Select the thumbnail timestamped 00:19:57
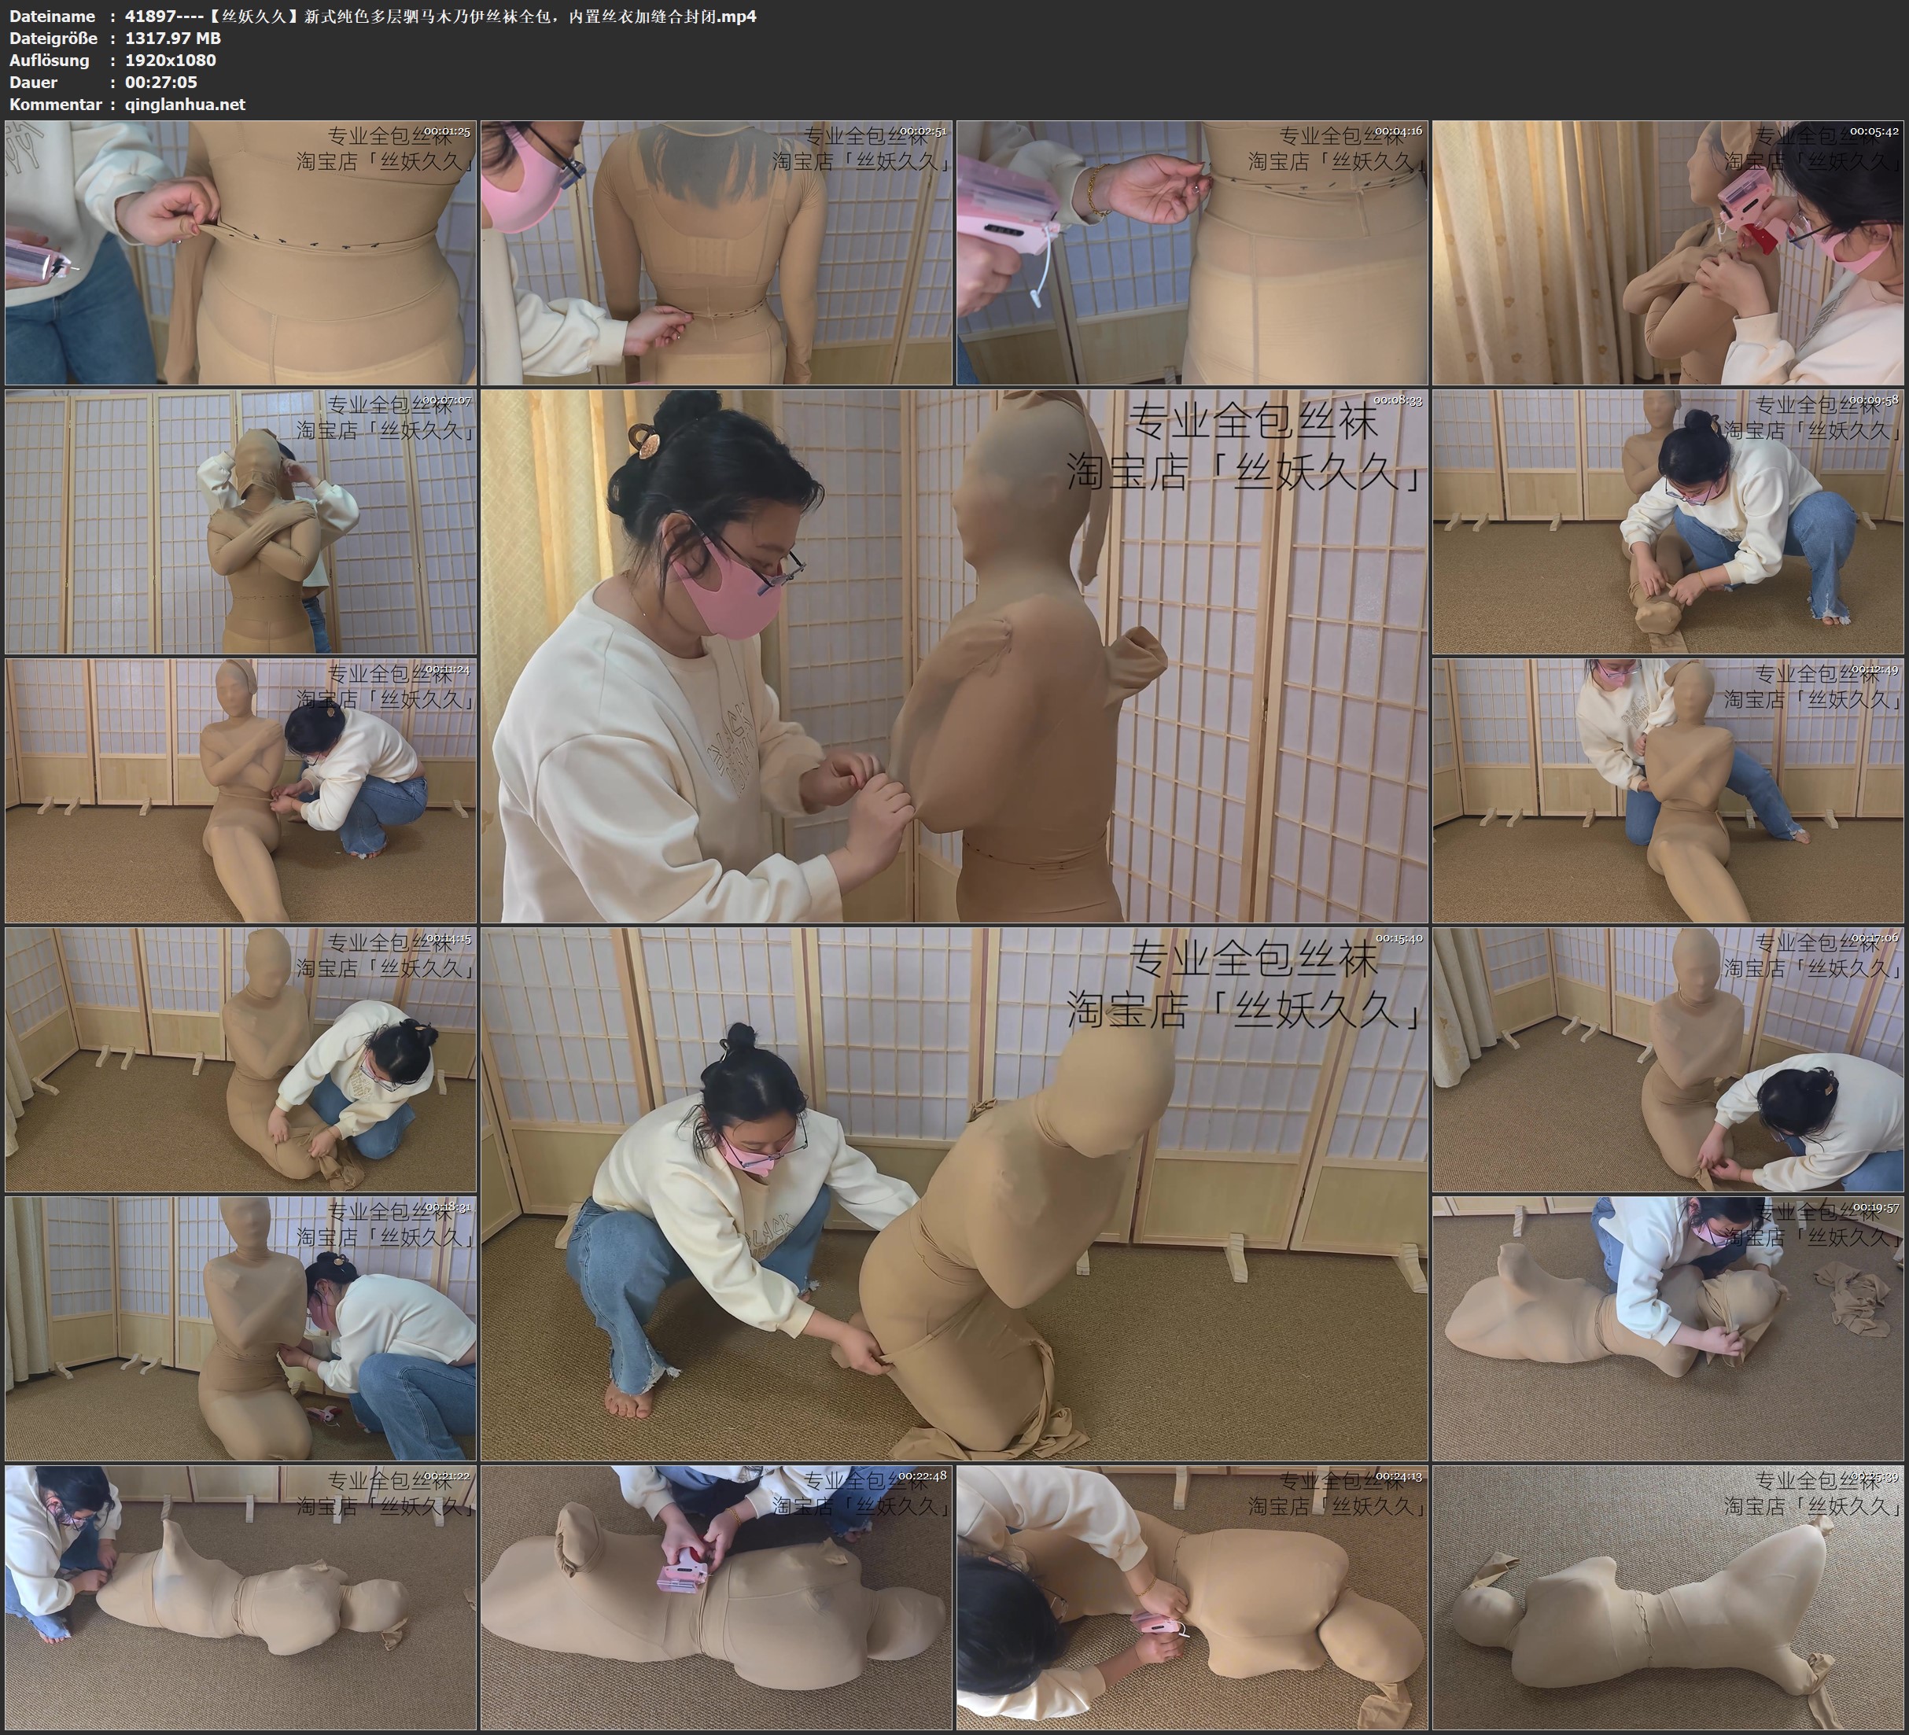 [1668, 1328]
